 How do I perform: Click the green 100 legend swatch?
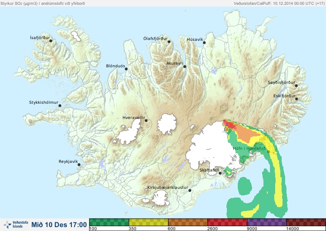coord(109,222)
